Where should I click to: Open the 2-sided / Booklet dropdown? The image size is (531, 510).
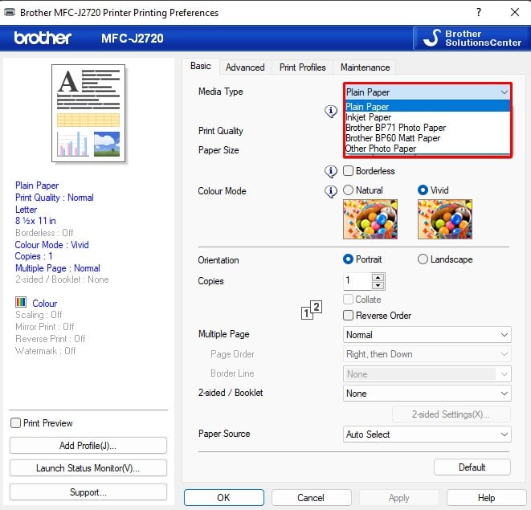point(427,394)
